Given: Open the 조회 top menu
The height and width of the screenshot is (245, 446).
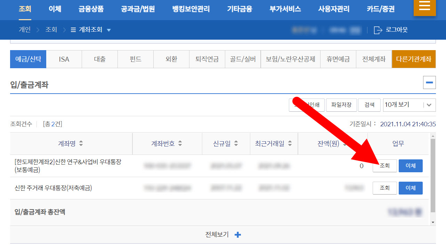Looking at the screenshot, I should click(25, 9).
